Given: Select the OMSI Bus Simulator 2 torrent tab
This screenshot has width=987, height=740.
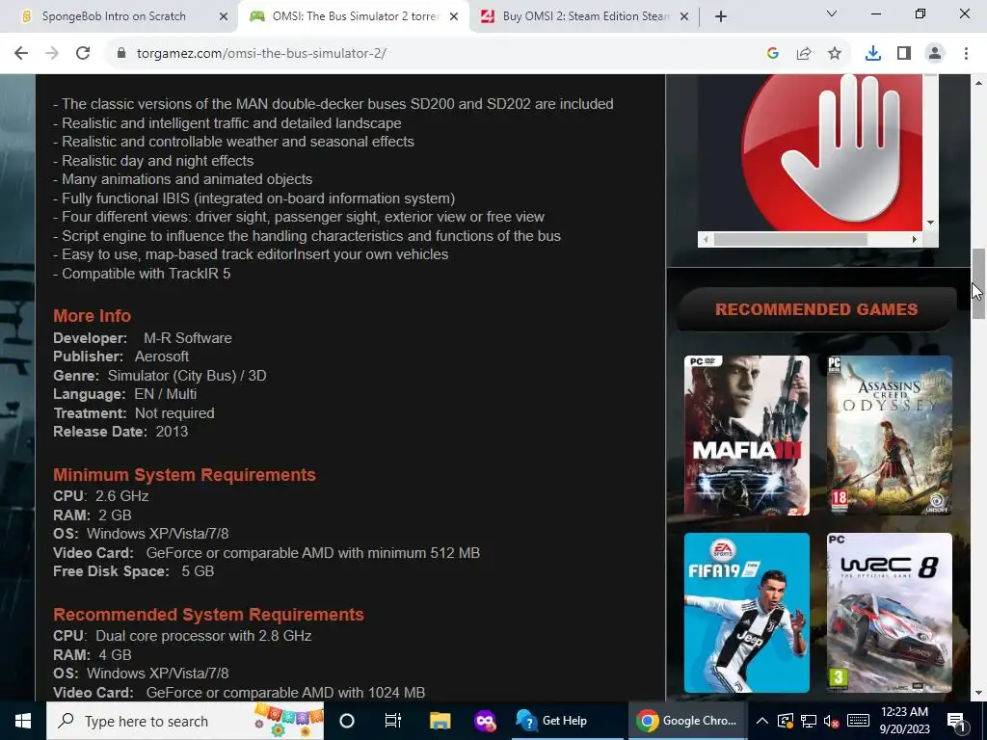Looking at the screenshot, I should tap(355, 16).
